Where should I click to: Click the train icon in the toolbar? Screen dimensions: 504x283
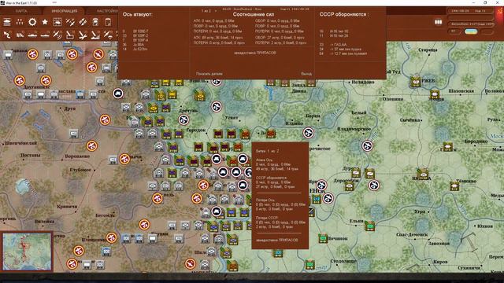[x=95, y=22]
